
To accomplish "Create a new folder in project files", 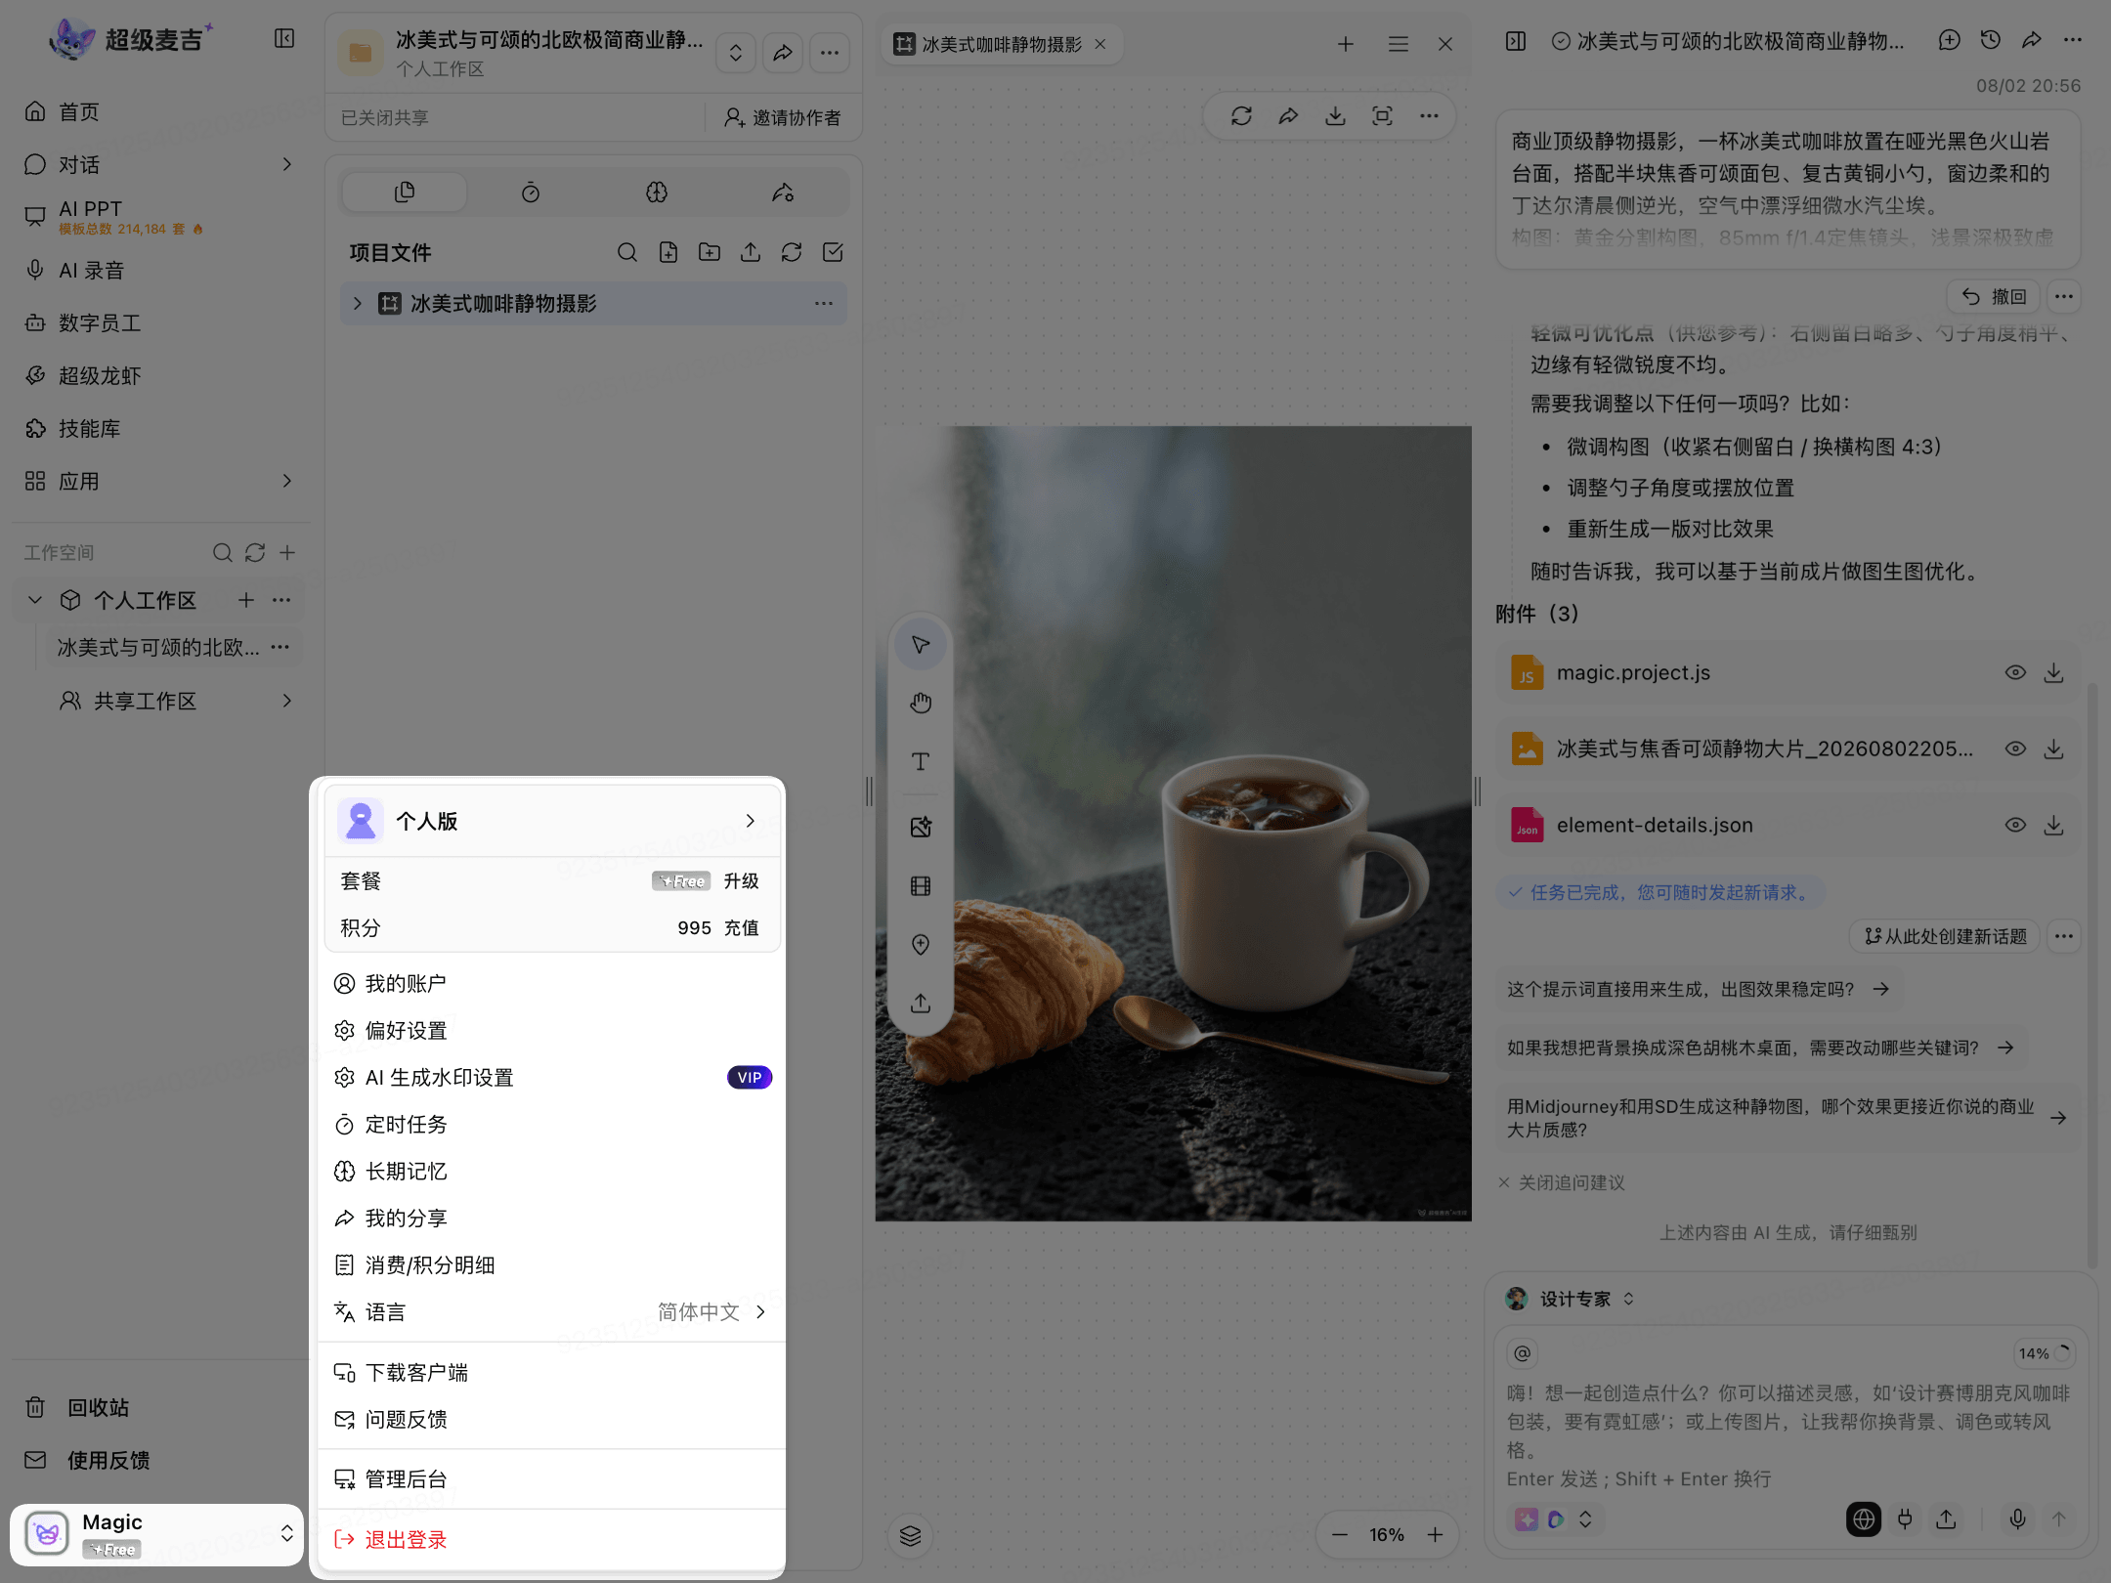I will click(x=710, y=253).
